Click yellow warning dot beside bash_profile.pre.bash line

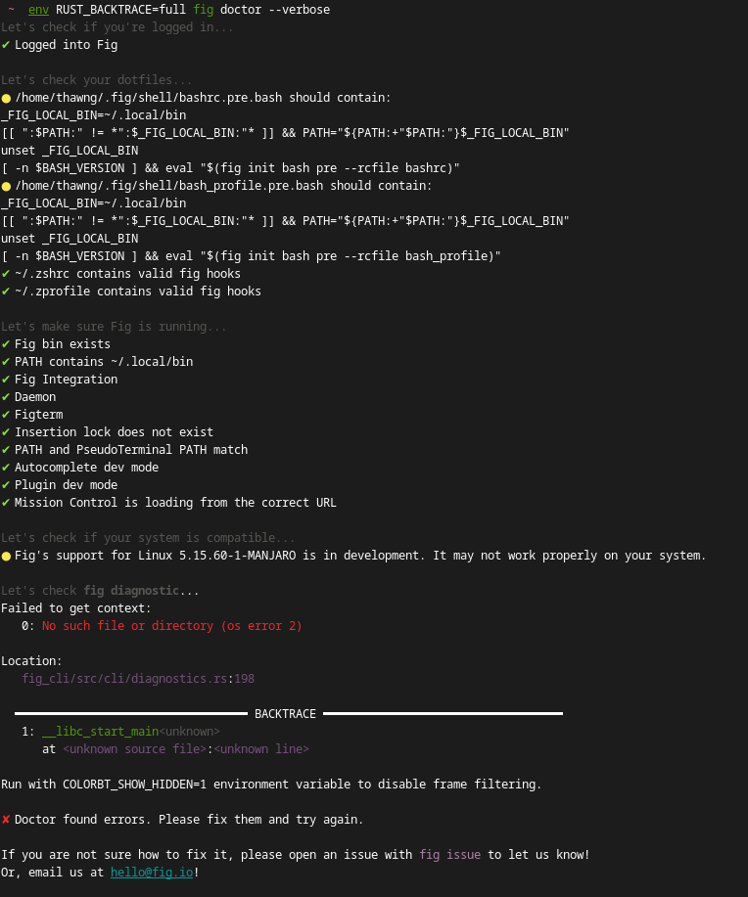click(6, 186)
